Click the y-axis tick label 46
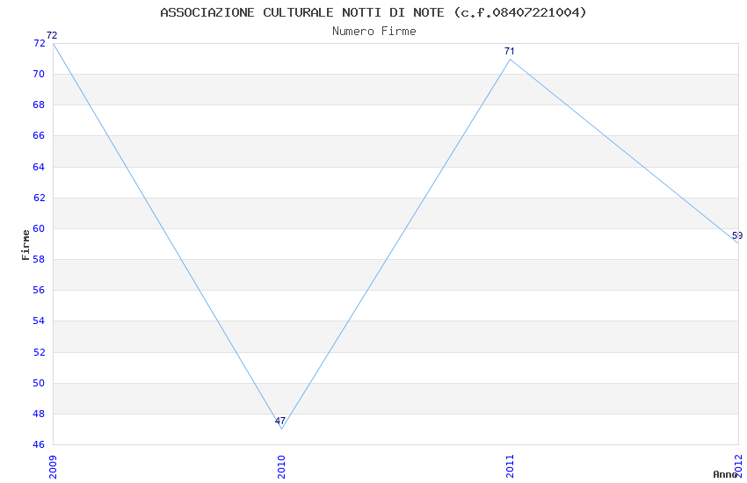Image resolution: width=747 pixels, height=483 pixels. tap(39, 445)
